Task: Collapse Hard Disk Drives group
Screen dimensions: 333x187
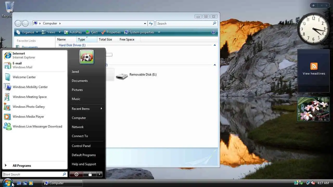Action: coord(215,45)
